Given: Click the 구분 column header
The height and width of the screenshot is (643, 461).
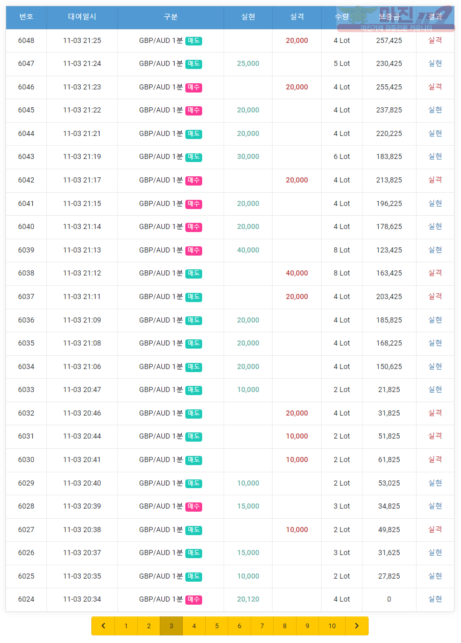Looking at the screenshot, I should [x=171, y=17].
